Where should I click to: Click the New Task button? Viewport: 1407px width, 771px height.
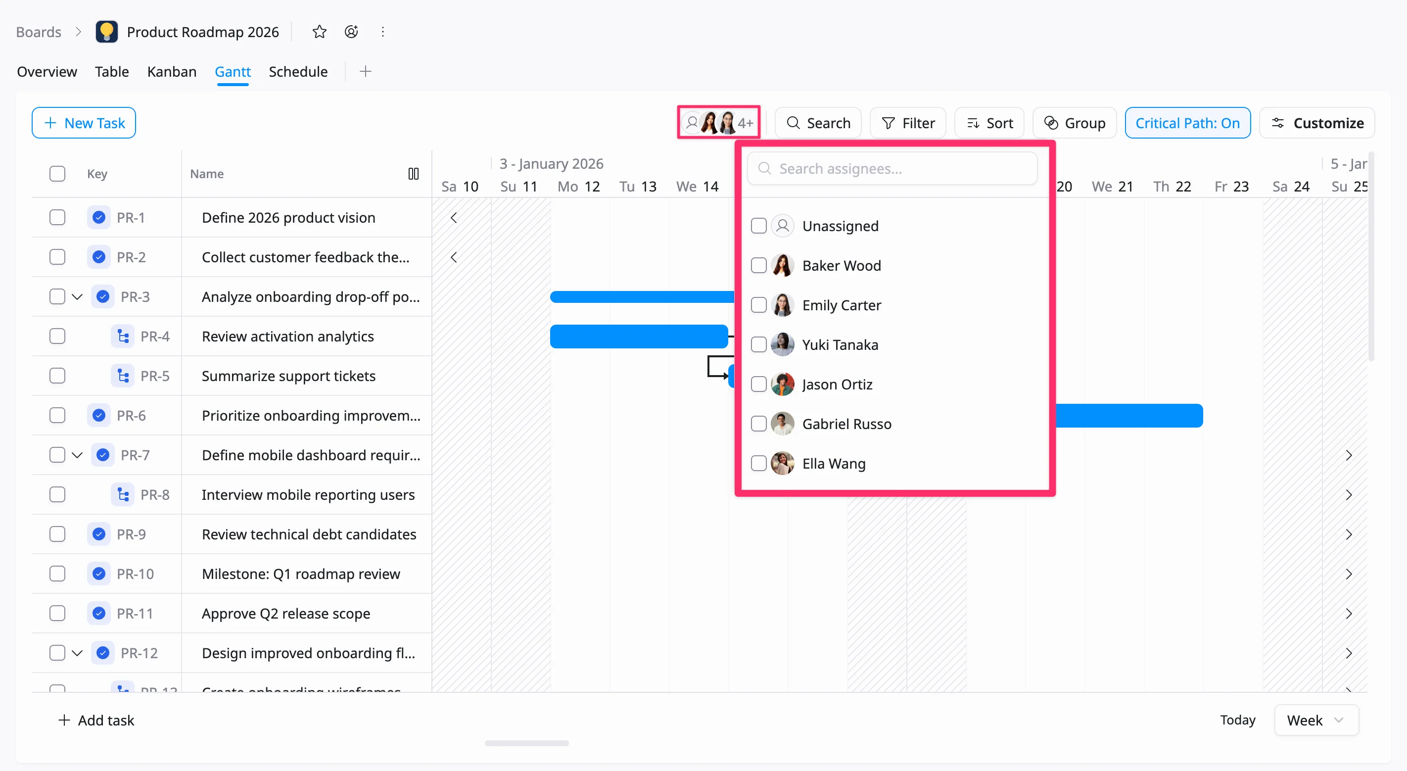click(x=84, y=123)
